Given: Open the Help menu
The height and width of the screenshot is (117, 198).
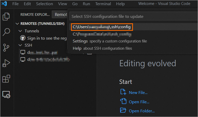Looking at the screenshot, I should (120, 4).
